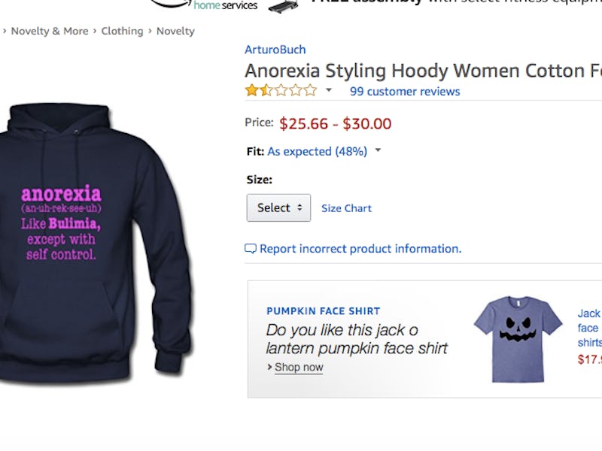
Task: Click Shop now in pumpkin shirt ad
Action: tap(299, 368)
